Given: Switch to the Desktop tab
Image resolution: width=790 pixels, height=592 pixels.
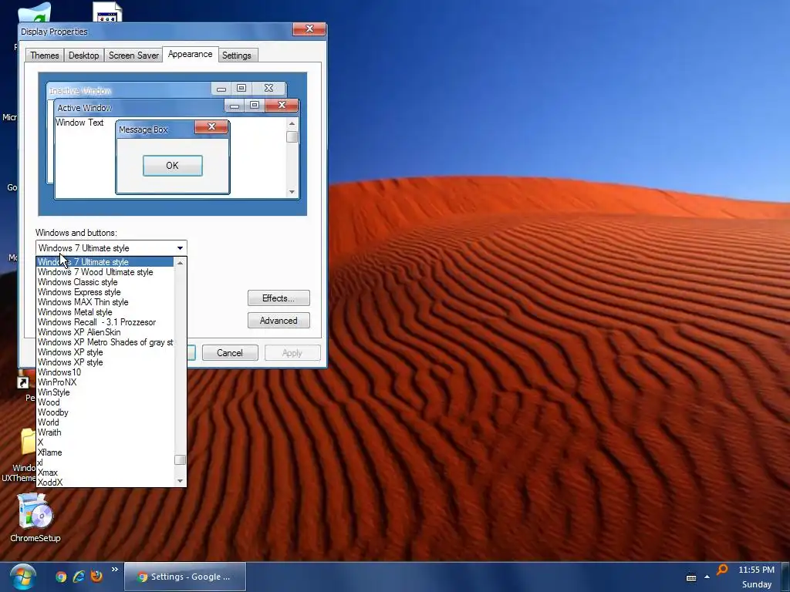Looking at the screenshot, I should (83, 55).
